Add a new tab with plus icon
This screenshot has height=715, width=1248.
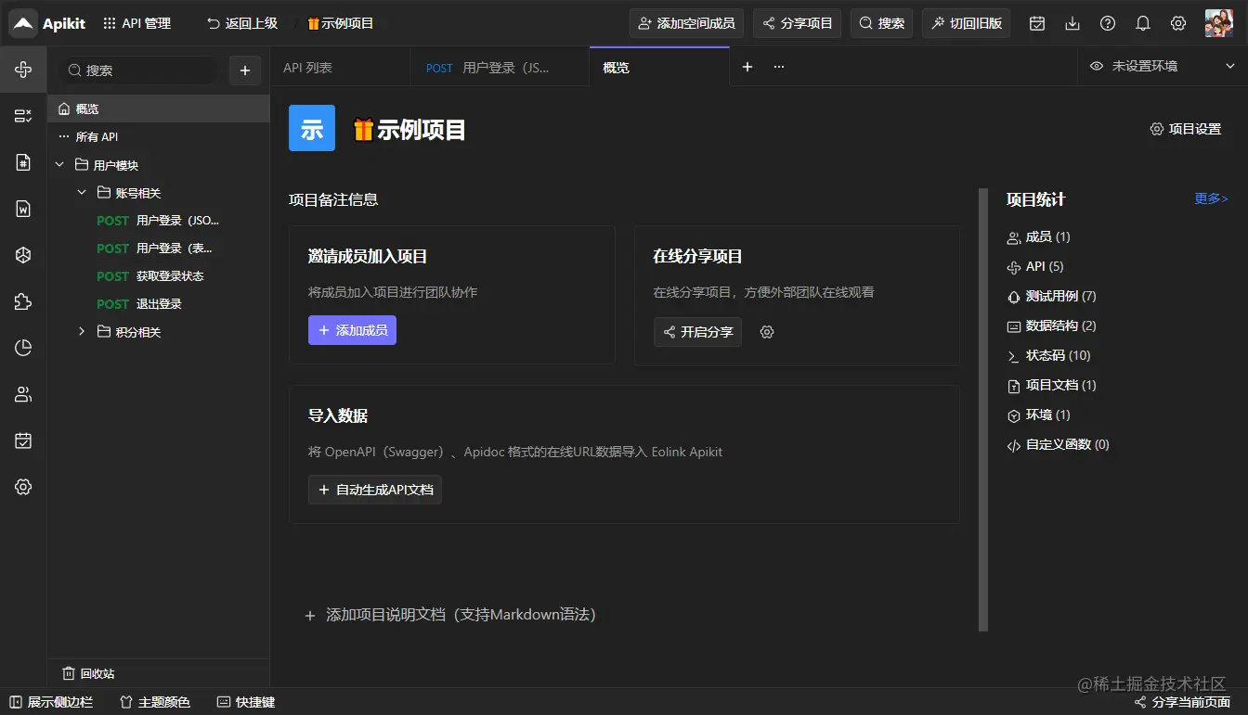[747, 67]
